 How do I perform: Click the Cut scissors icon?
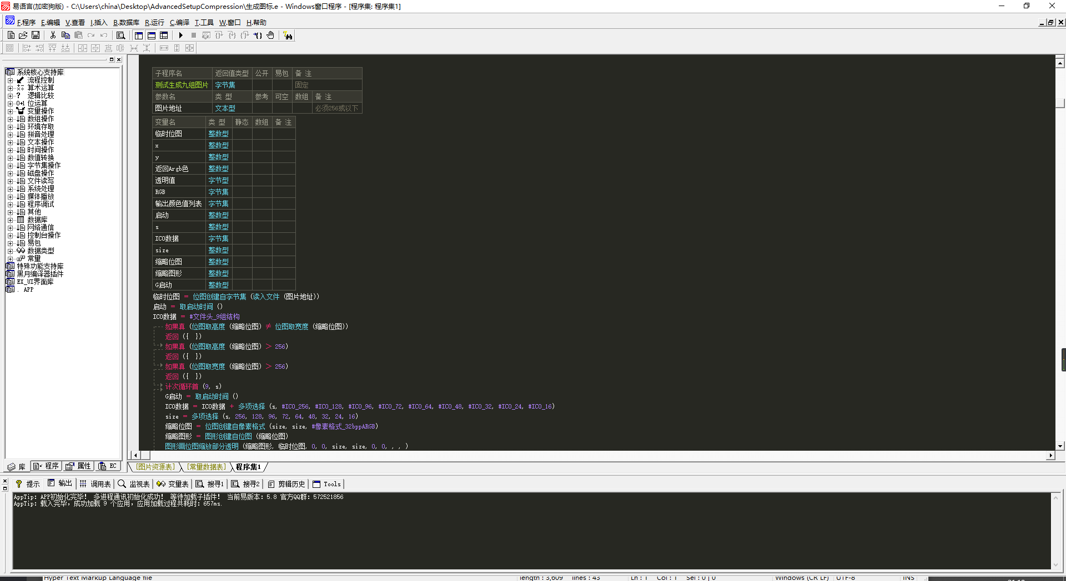(x=53, y=35)
